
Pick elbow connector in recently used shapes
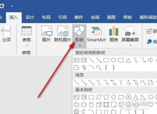[136, 60]
